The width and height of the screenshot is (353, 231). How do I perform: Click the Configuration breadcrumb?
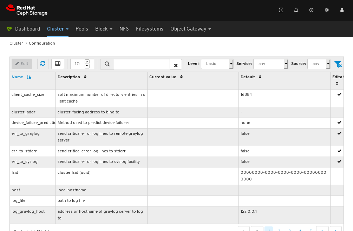coord(42,43)
